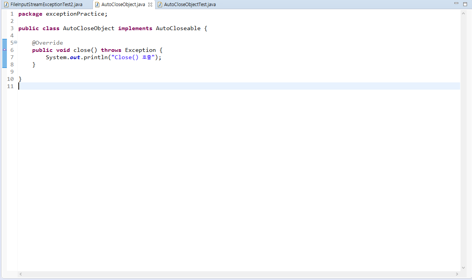Maximize the editor area
Screen dimensions: 472x280
(465, 4)
